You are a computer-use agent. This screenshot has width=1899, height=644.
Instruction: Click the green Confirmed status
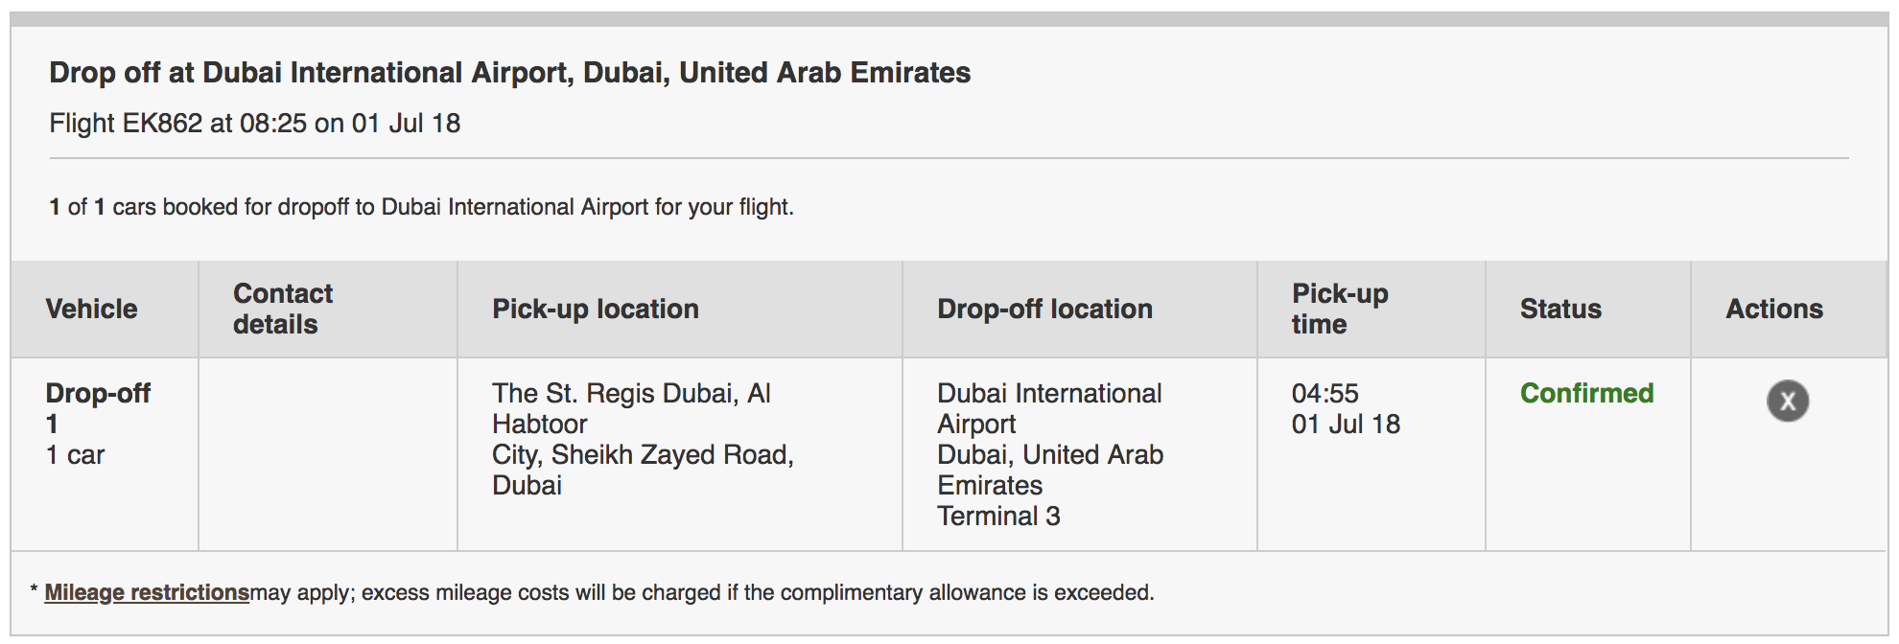coord(1586,393)
